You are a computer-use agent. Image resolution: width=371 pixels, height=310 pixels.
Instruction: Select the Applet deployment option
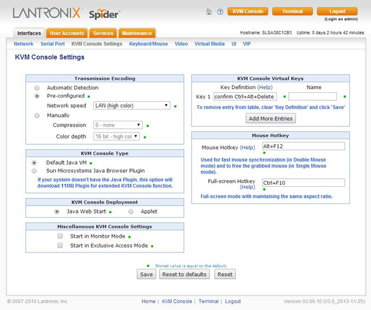(131, 212)
